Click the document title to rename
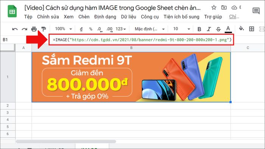Viewport: 265px width, 149px height. [x=112, y=8]
